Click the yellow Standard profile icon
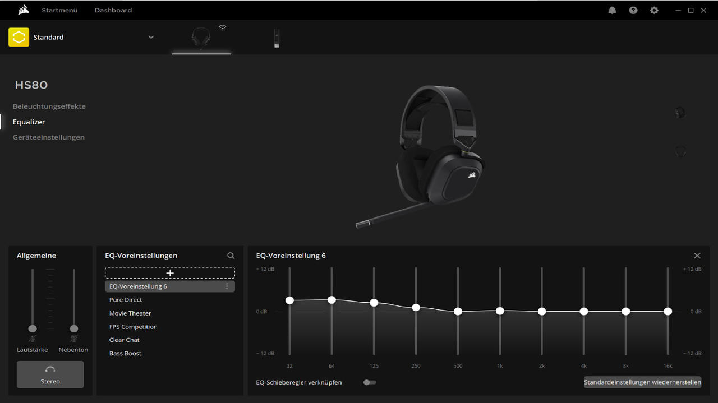 click(19, 37)
